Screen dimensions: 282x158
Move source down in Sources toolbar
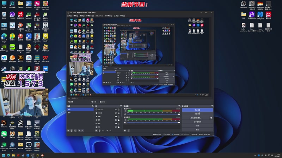click(x=110, y=131)
